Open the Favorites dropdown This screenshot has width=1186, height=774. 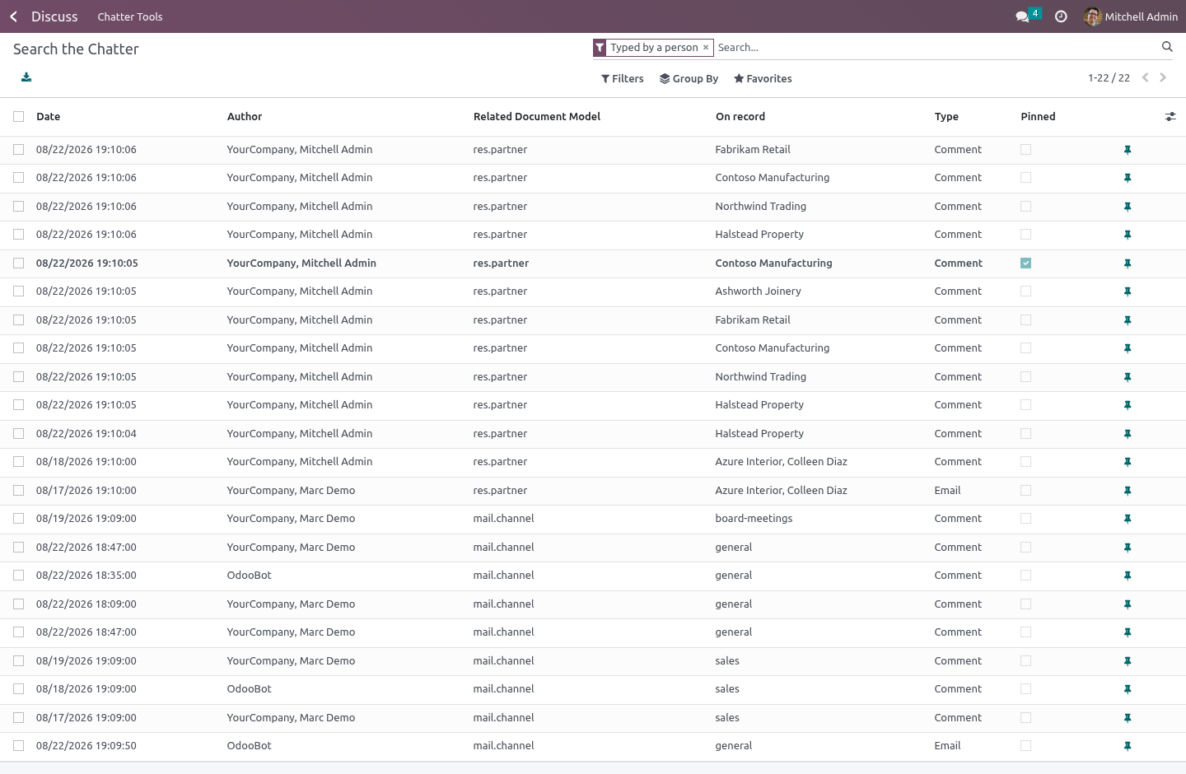(763, 79)
